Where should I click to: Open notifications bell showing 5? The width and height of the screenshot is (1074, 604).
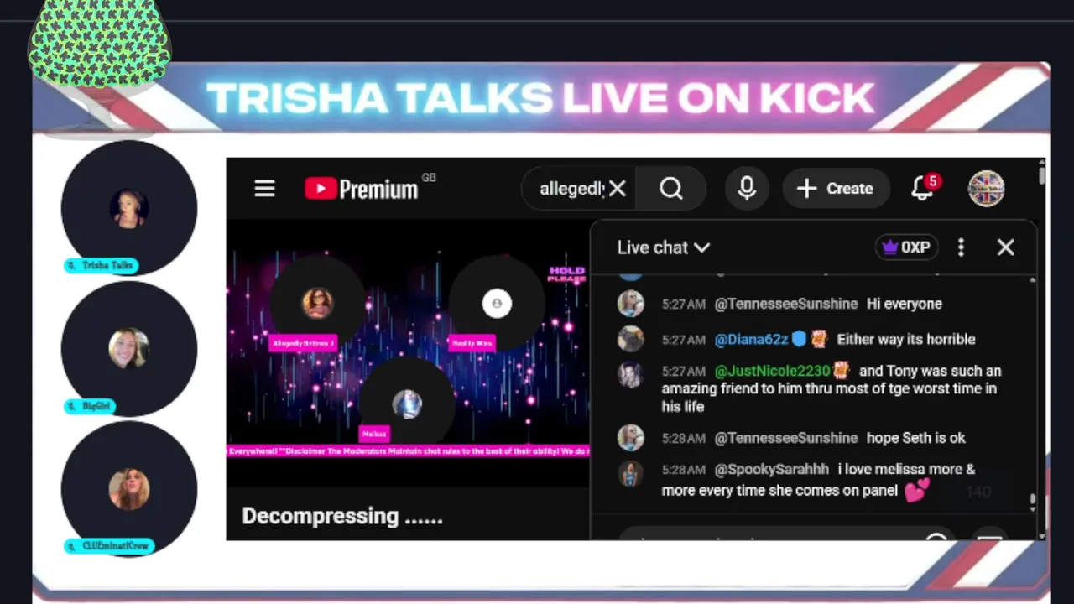pos(923,188)
